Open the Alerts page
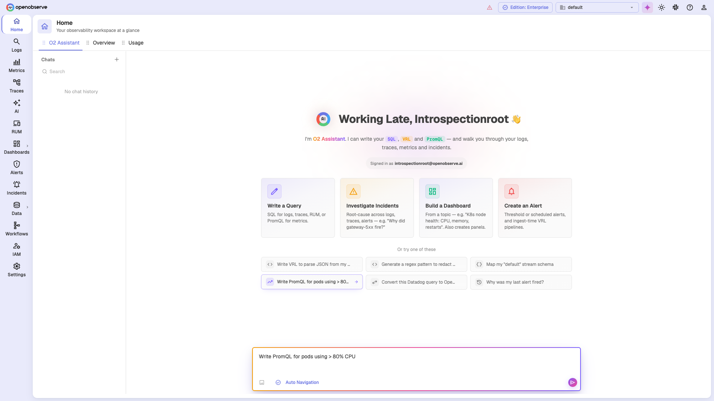 (16, 168)
